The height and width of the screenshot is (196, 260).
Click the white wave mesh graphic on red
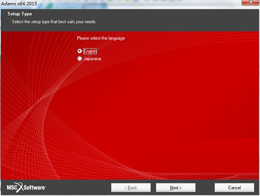pyautogui.click(x=33, y=116)
